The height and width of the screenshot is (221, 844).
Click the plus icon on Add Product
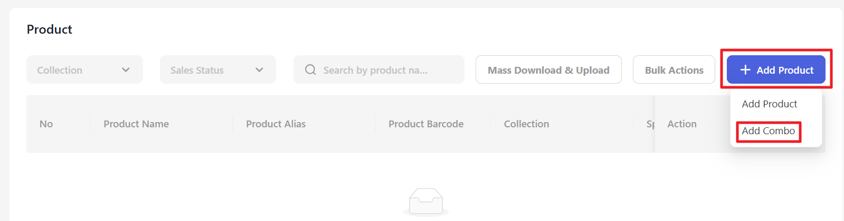[x=745, y=70]
